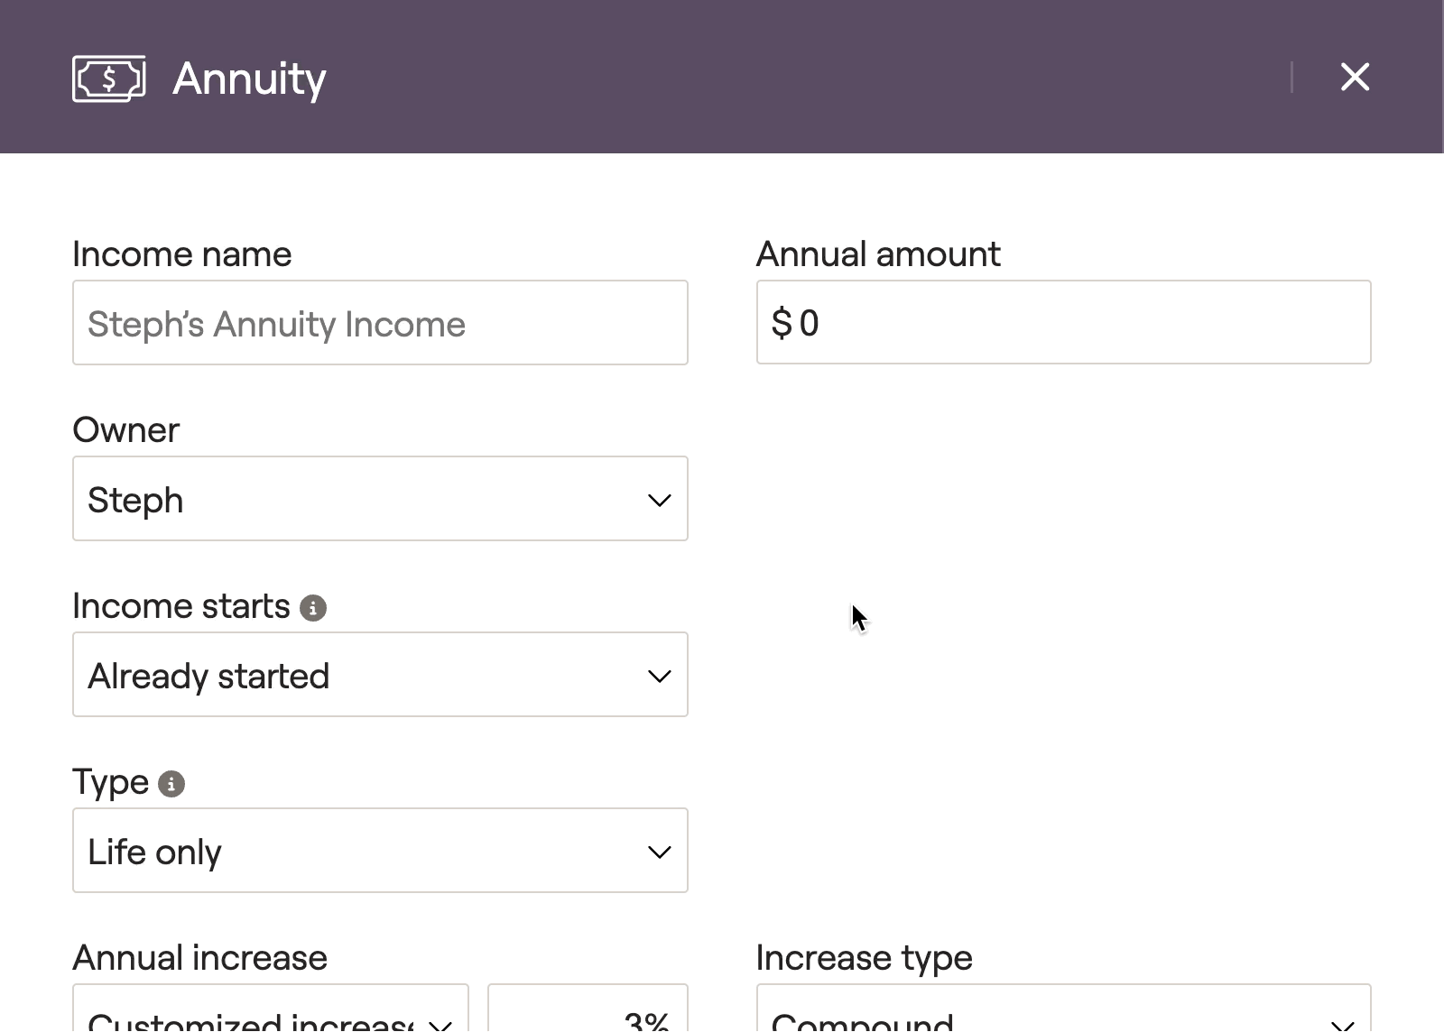1444x1032 pixels.
Task: Show info tooltip for Type
Action: (x=171, y=784)
